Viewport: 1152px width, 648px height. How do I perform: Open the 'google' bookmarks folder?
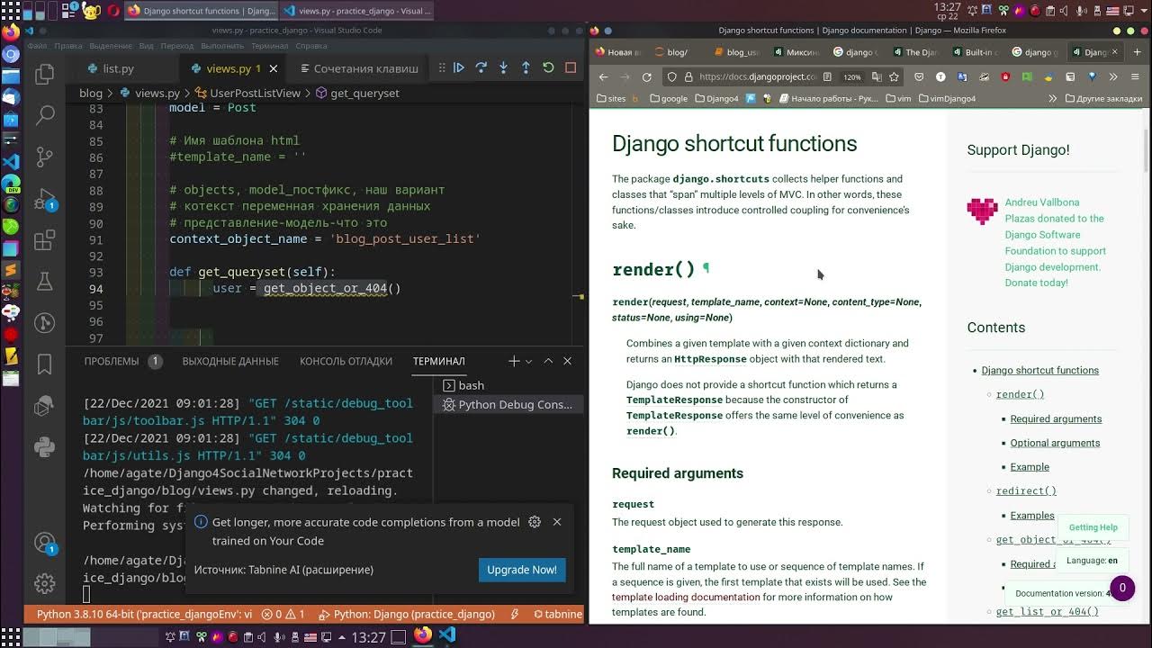pos(668,98)
